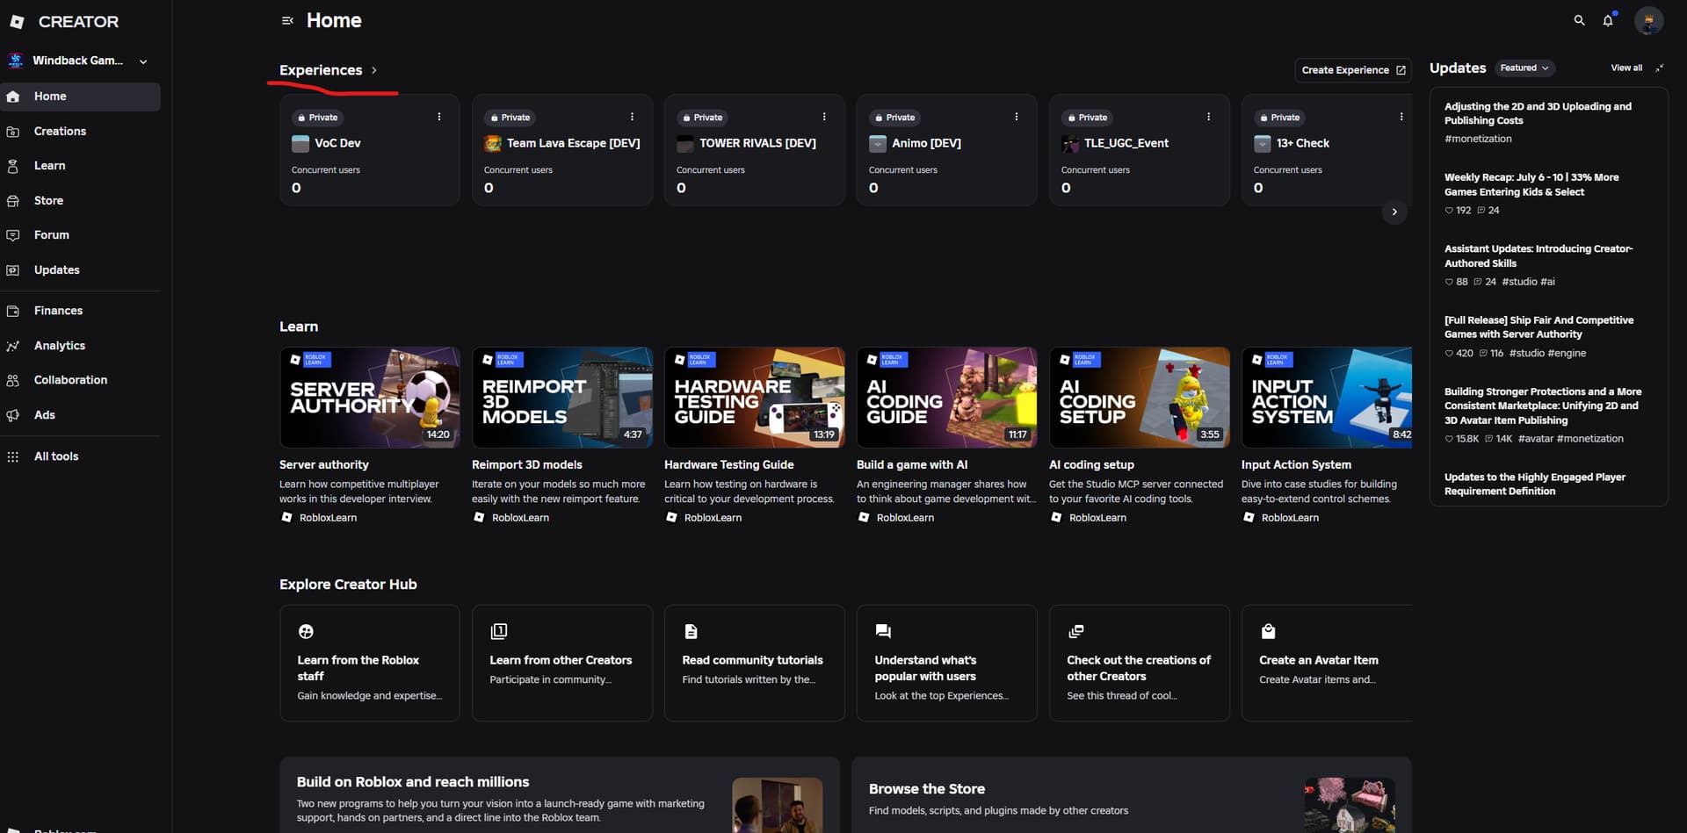Play the Server Authority video thumbnail
This screenshot has width=1687, height=833.
pos(370,398)
